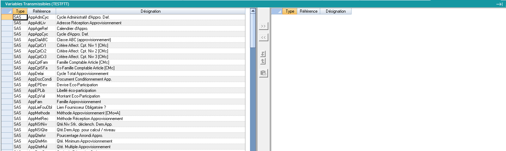This screenshot has height=151, width=506.
Task: Sort left grid by Référence column header
Action: pyautogui.click(x=41, y=11)
